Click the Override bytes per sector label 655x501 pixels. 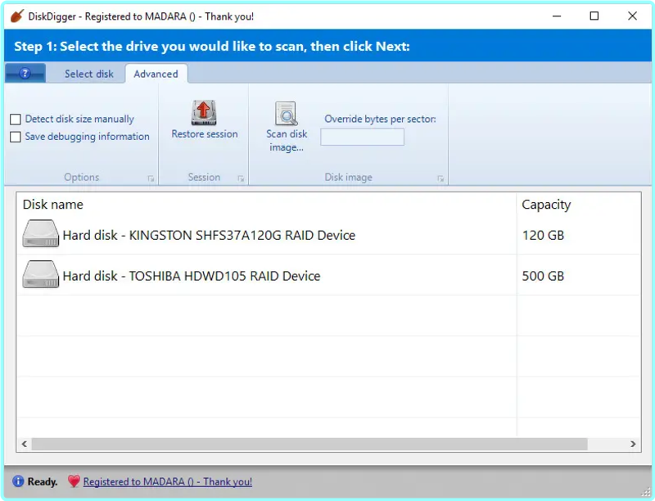(380, 119)
